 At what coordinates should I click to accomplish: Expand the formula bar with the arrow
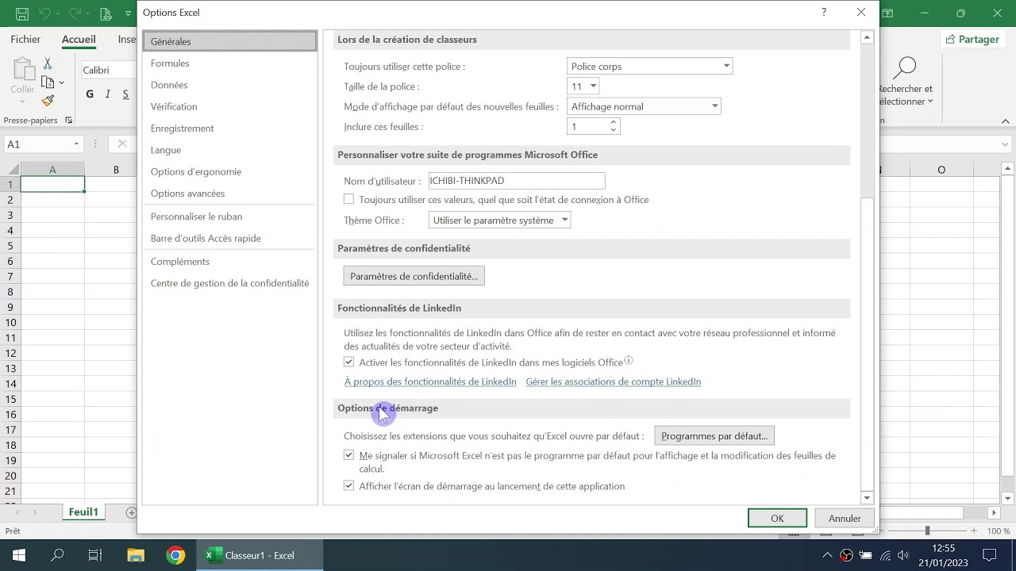(1006, 144)
